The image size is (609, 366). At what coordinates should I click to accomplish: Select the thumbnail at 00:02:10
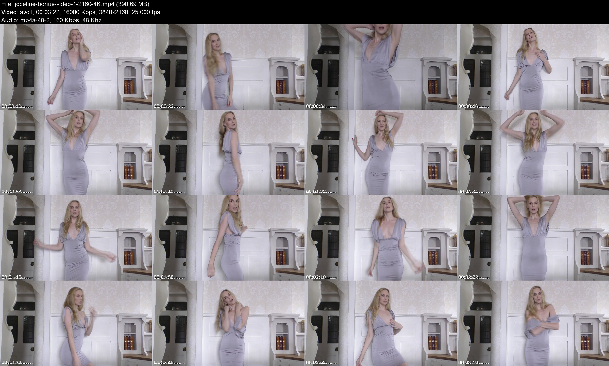tap(381, 238)
